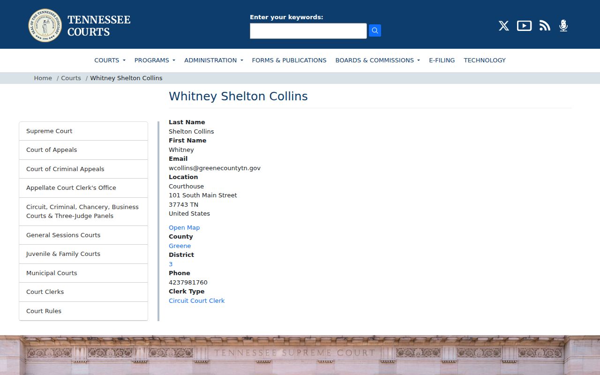Open Circuit, Criminal, Chancery, Business Courts item
The height and width of the screenshot is (375, 600).
tap(83, 211)
